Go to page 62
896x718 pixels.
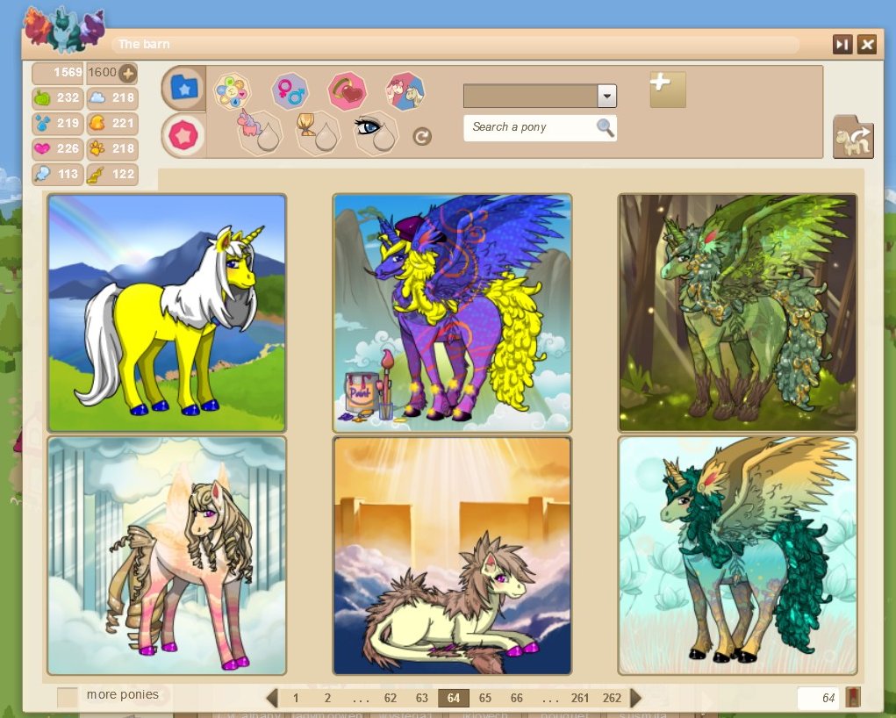coord(391,698)
